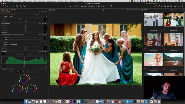Select the orange highlighted brush cursor tool
The height and width of the screenshot is (104, 185).
tap(99, 6)
